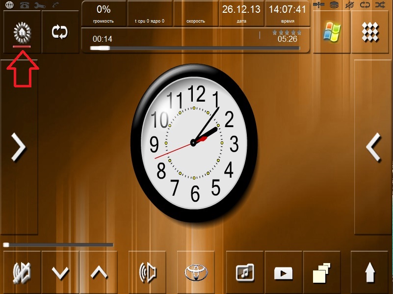Adjust the volume slider bar
Viewport: 393px width, 294px height.
pyautogui.click(x=58, y=244)
